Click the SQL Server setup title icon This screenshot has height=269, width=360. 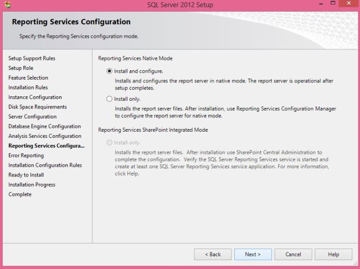coord(8,4)
